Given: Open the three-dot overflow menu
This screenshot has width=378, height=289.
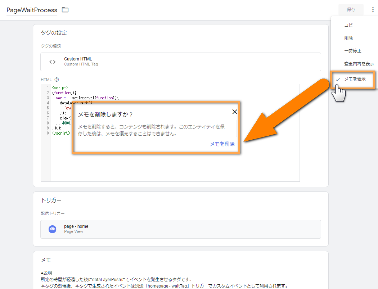Looking at the screenshot, I should [373, 10].
